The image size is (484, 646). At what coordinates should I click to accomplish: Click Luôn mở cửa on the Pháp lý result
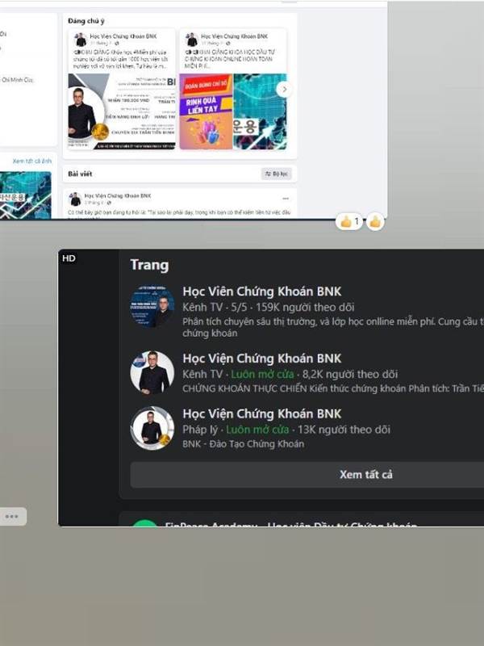pyautogui.click(x=257, y=430)
